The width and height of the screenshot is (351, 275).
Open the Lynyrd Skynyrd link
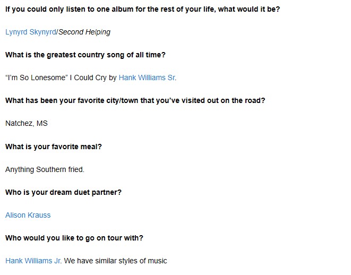(x=31, y=32)
